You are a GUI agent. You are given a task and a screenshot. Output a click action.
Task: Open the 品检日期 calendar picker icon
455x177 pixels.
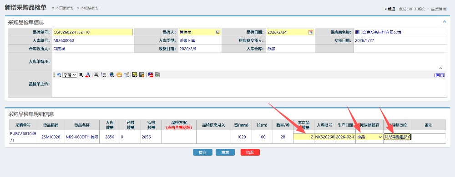tap(310, 32)
